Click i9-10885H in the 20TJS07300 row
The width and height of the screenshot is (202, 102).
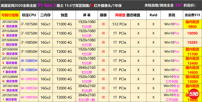tap(29, 70)
